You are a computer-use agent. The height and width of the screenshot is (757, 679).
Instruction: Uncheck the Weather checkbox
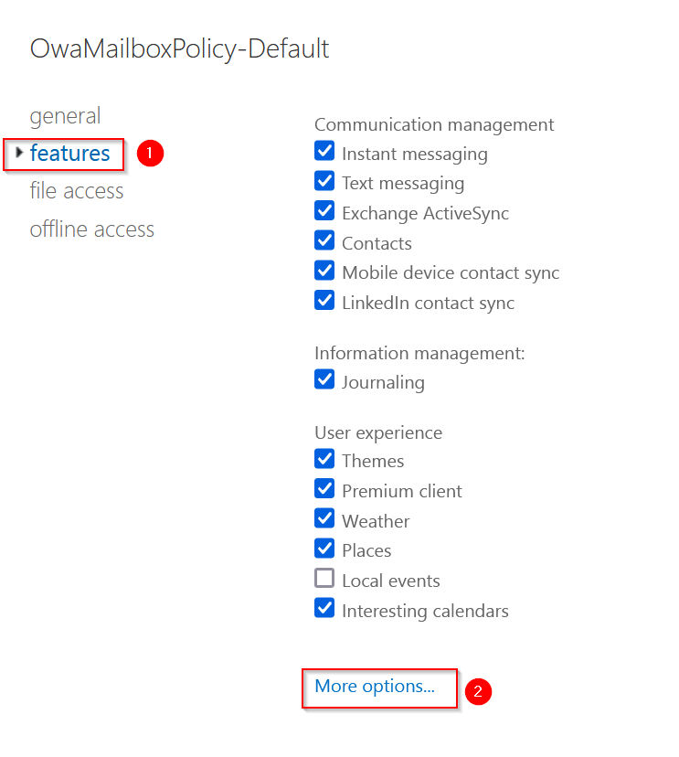(x=324, y=518)
